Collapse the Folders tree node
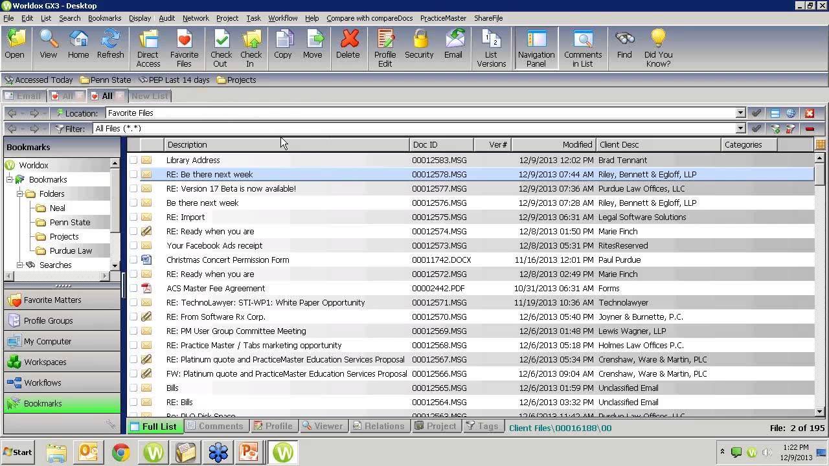 [20, 194]
